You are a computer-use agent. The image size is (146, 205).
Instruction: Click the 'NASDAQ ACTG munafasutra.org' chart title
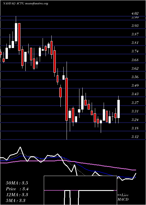25,4
